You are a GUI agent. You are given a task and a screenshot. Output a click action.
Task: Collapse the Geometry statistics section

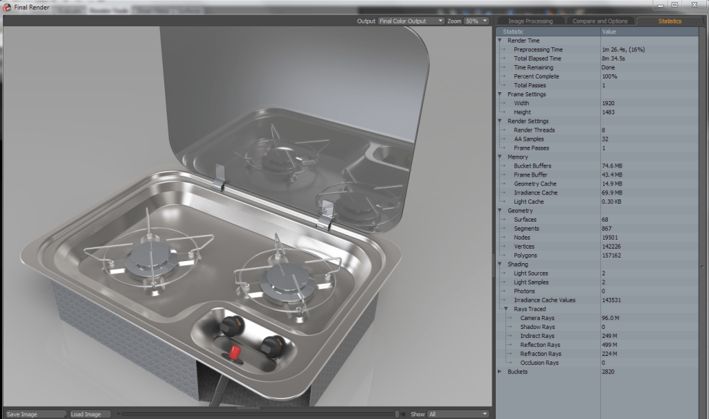pyautogui.click(x=499, y=210)
